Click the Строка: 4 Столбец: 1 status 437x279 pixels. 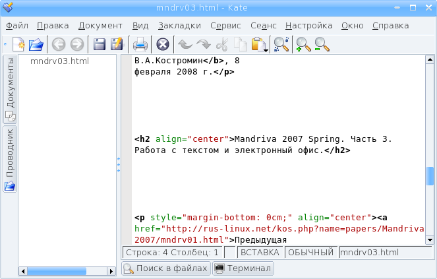(172, 253)
